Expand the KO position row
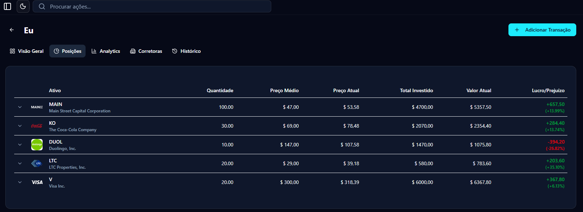This screenshot has height=212, width=583. 20,126
